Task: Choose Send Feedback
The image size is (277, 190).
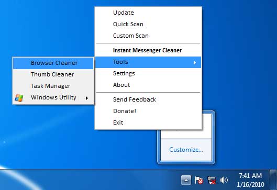Action: pos(148,99)
